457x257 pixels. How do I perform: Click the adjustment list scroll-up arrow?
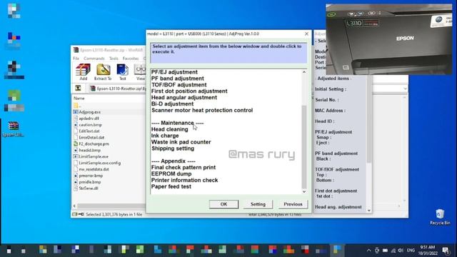(x=304, y=72)
